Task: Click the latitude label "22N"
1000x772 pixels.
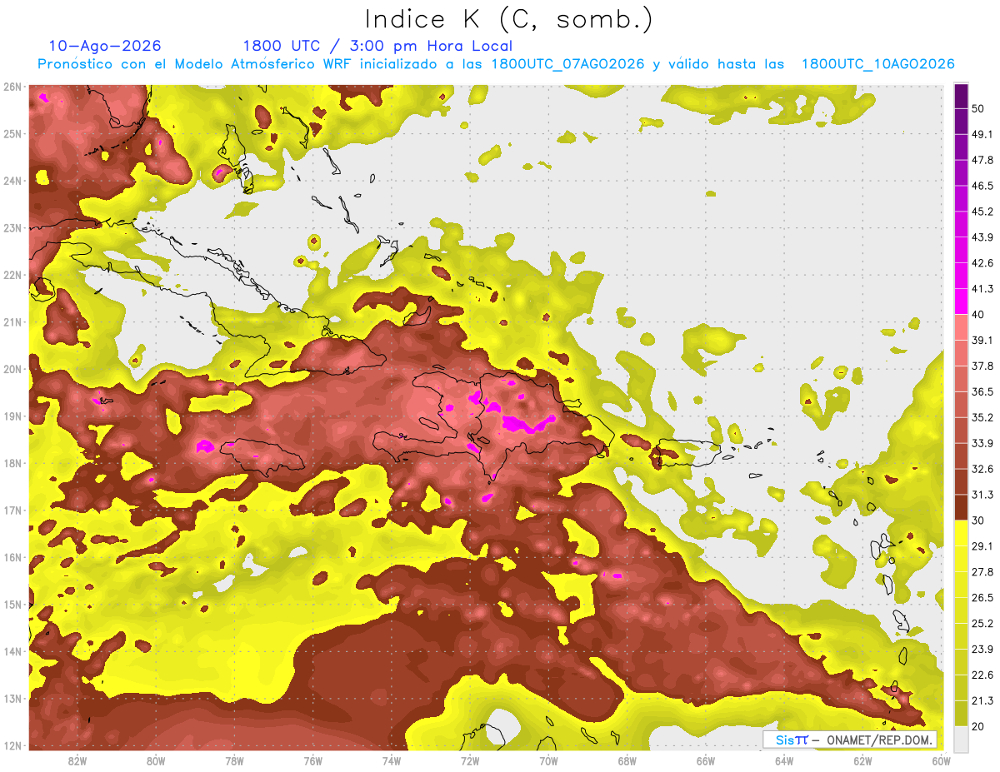Action: [12, 275]
